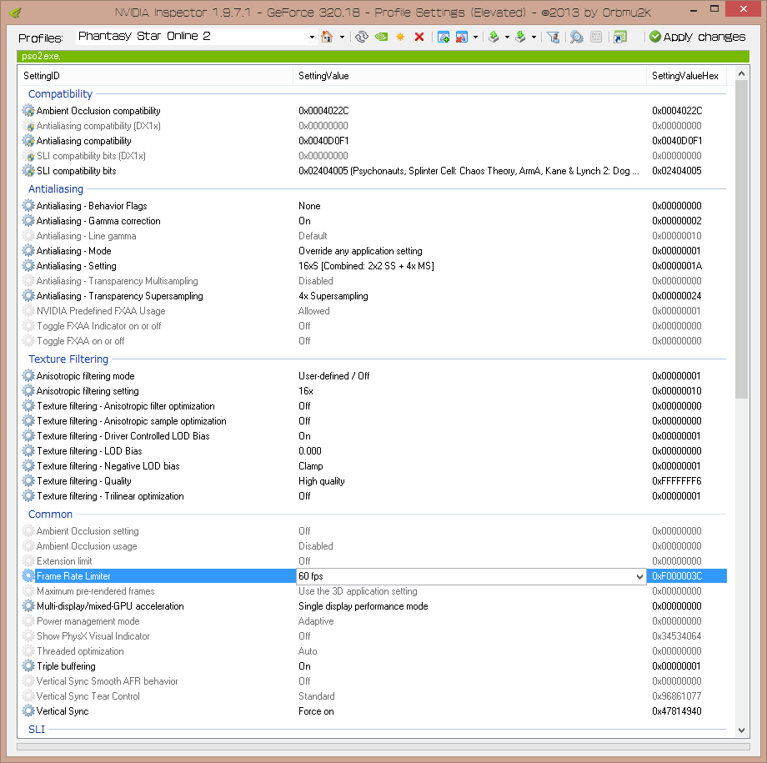Select the Antialiasing - Transparency Supersampling row
The height and width of the screenshot is (763, 767).
(x=373, y=296)
